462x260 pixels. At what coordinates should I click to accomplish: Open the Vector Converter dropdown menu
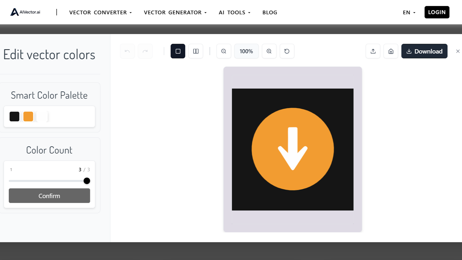point(100,12)
